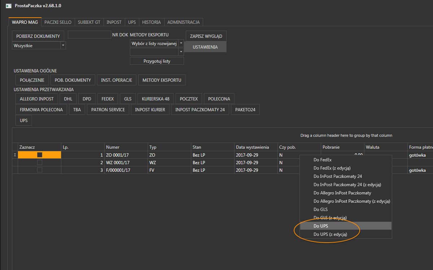Open POCZTEX processing settings
433x270 pixels.
(189, 99)
